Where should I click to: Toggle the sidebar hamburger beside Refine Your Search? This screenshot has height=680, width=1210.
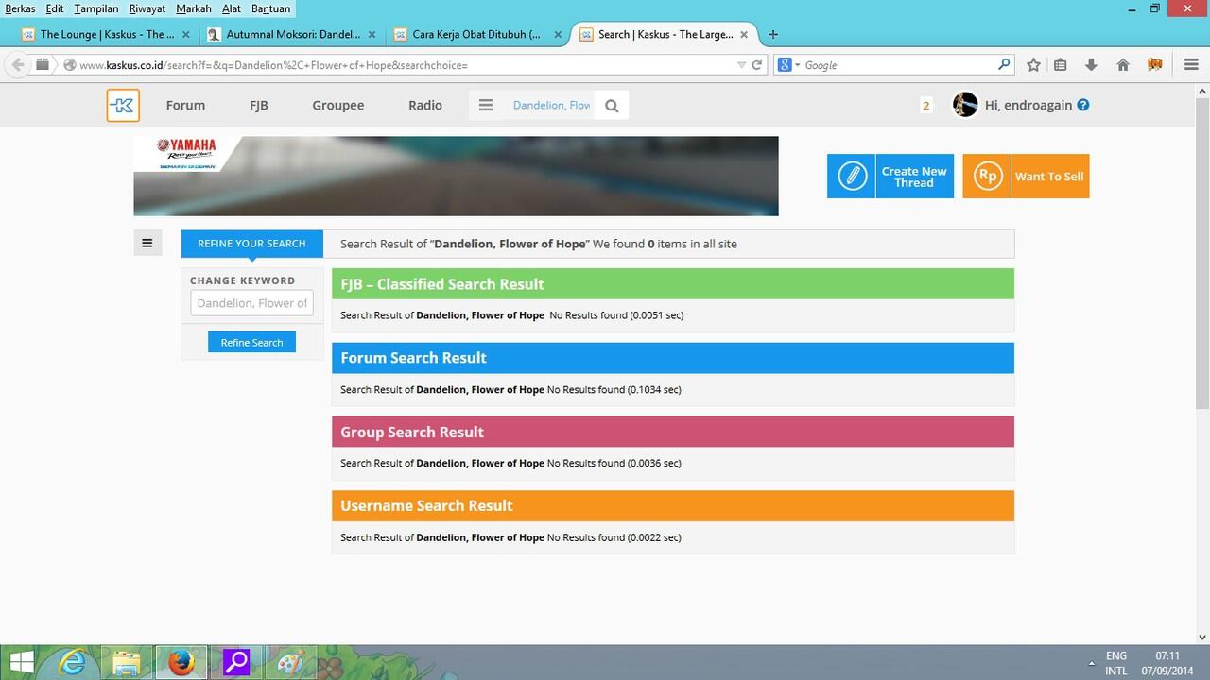(x=147, y=244)
